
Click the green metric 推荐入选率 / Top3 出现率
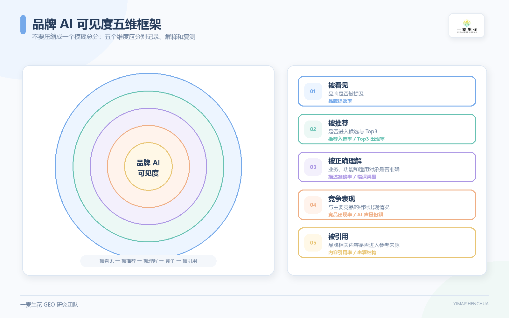pyautogui.click(x=356, y=139)
